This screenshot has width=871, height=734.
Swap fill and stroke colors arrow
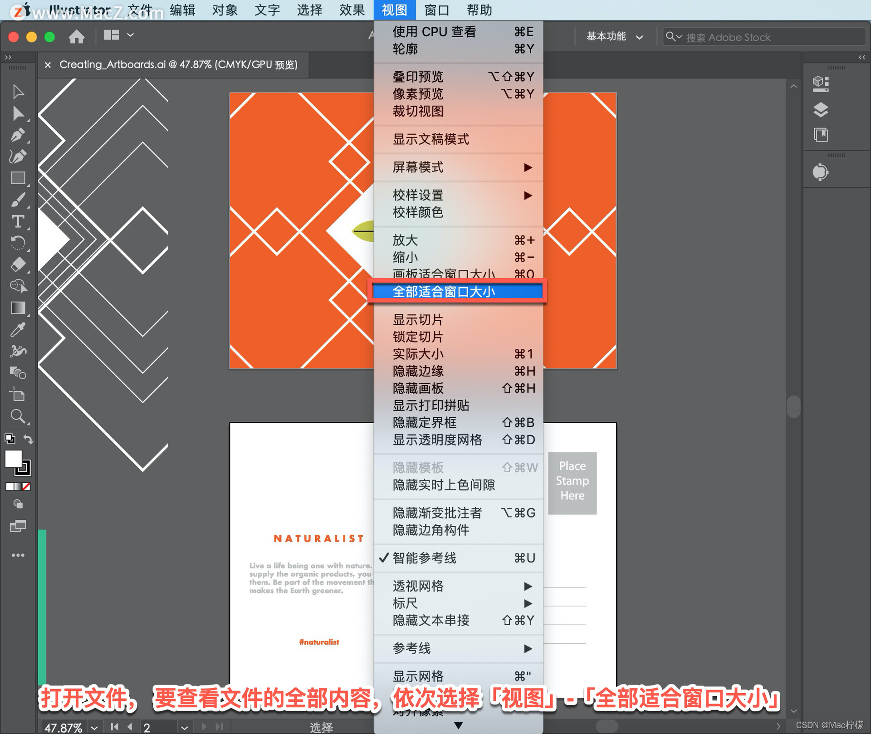pos(28,439)
